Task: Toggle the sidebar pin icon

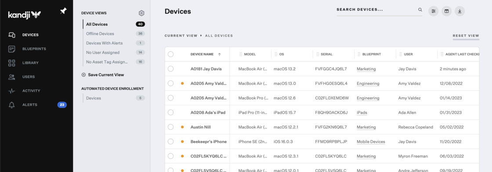Action: pyautogui.click(x=63, y=11)
